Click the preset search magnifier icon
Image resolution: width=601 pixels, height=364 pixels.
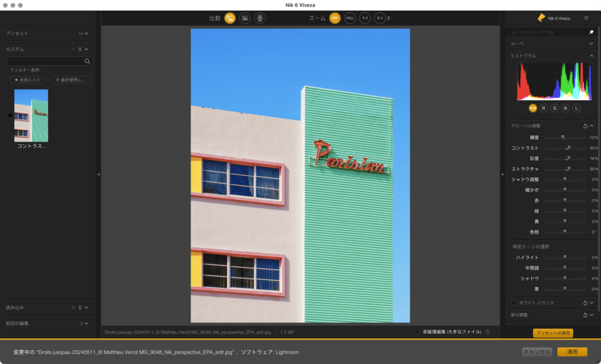[87, 61]
